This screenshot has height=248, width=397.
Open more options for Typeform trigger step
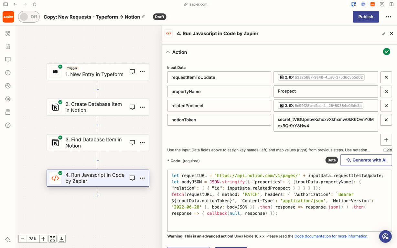coord(142,72)
